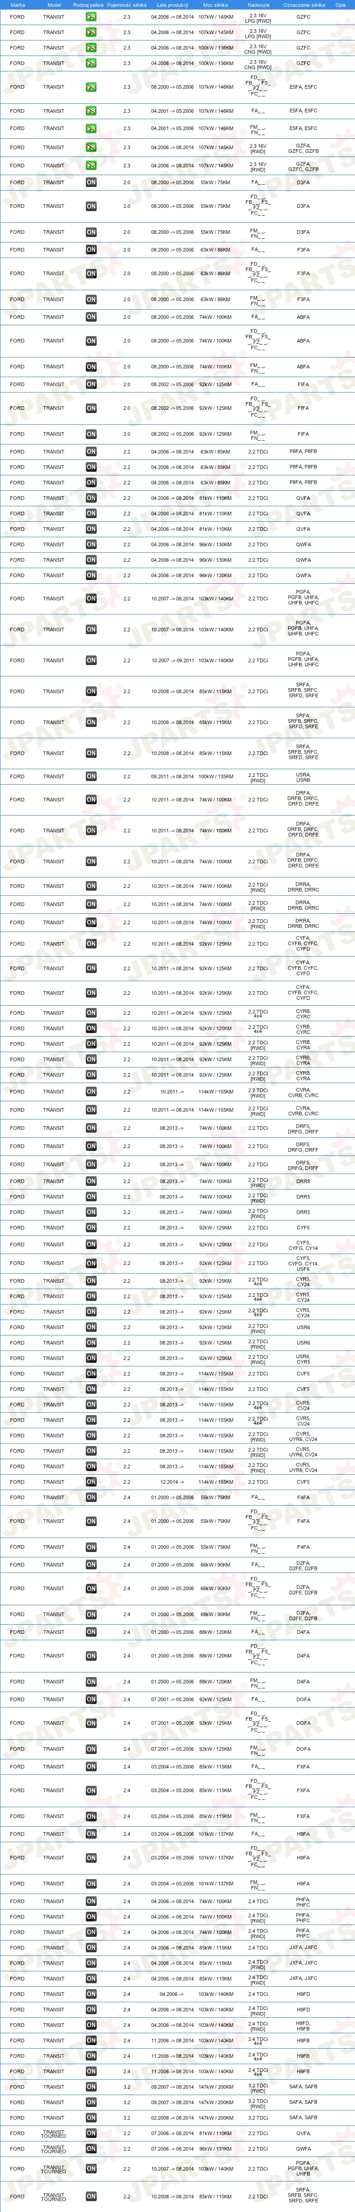Click ON icon in FIFA row with FA_ _ body

(x=91, y=385)
